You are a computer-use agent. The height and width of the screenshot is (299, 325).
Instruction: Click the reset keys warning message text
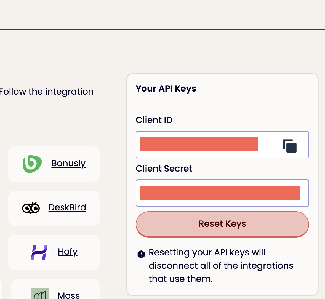click(221, 266)
